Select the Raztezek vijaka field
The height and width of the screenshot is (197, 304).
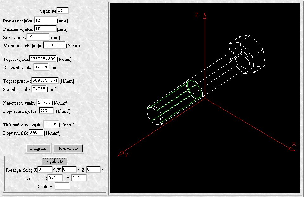tap(41, 67)
